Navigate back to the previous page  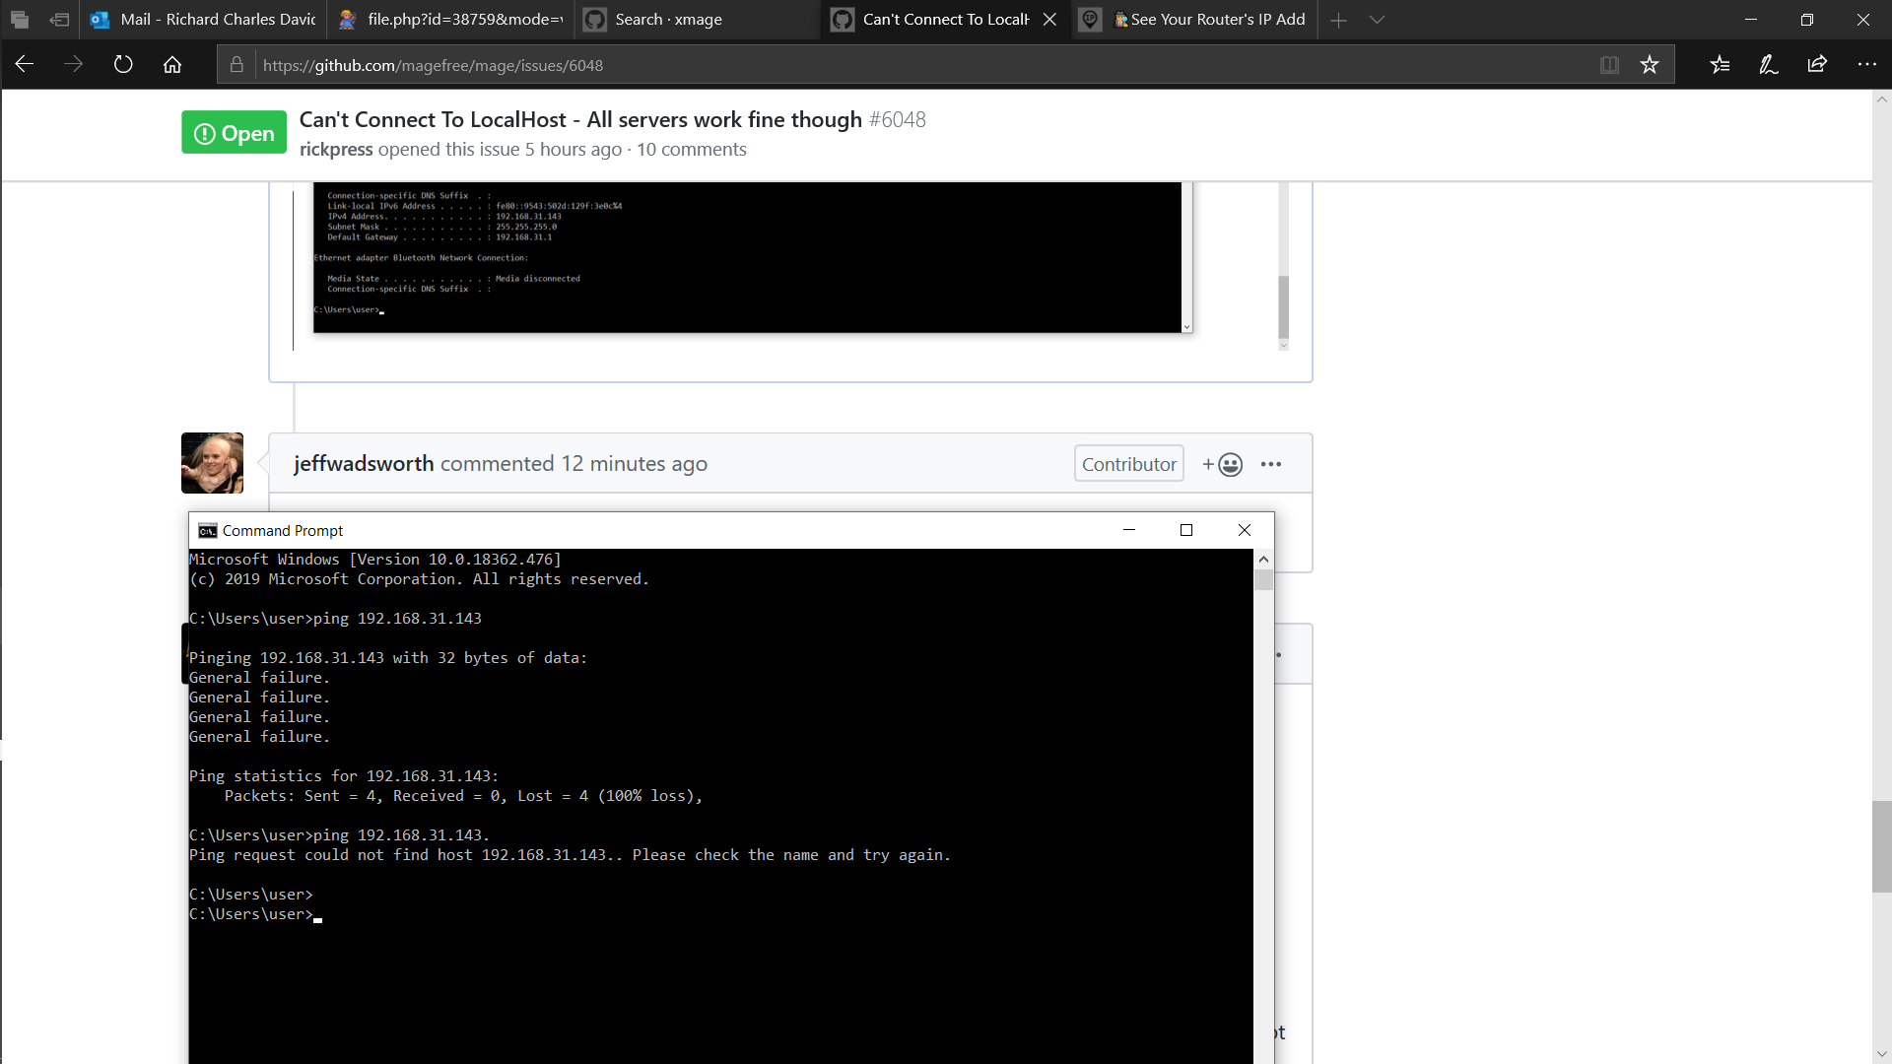pos(24,64)
